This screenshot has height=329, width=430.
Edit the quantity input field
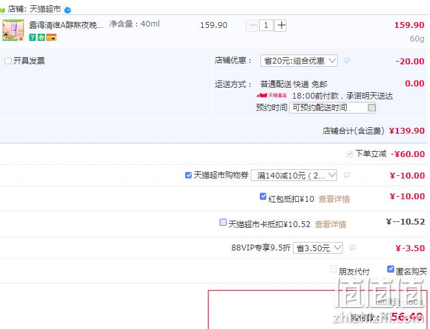coord(266,25)
